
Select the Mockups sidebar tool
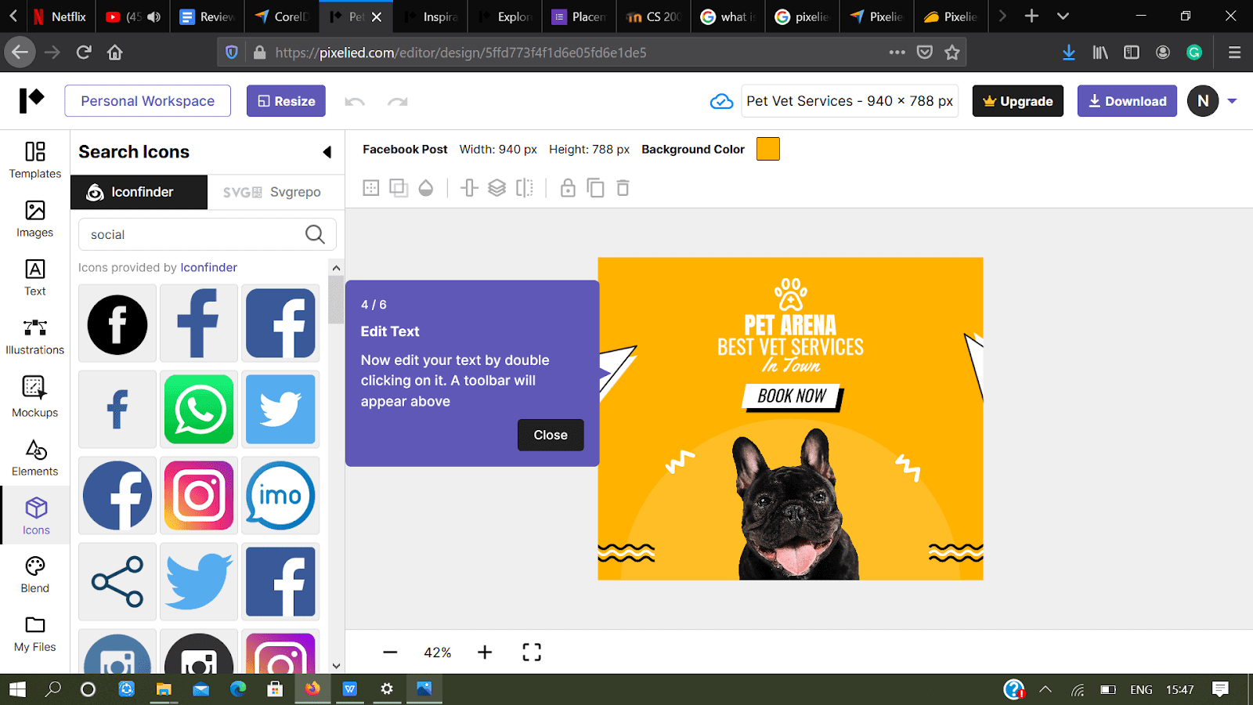tap(34, 396)
